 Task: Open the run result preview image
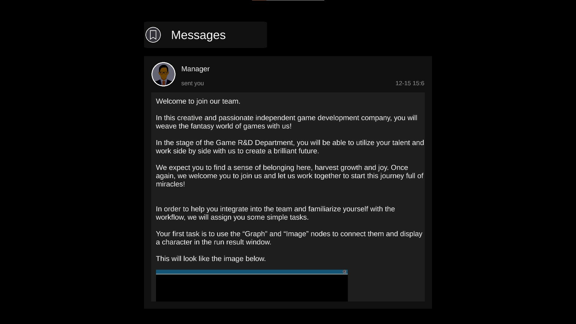click(252, 286)
